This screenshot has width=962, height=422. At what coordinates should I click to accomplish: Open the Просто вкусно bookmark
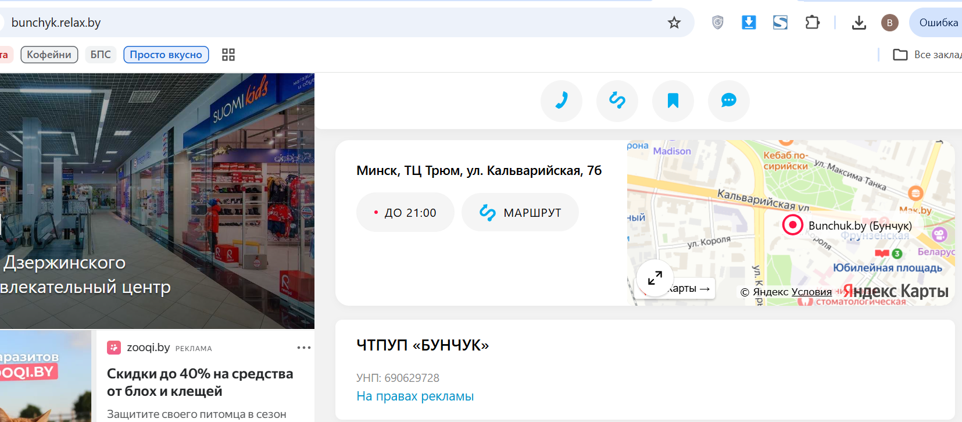(166, 55)
